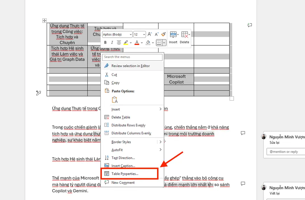Toggle italic formatting
The image size is (305, 200).
pyautogui.click(x=112, y=42)
